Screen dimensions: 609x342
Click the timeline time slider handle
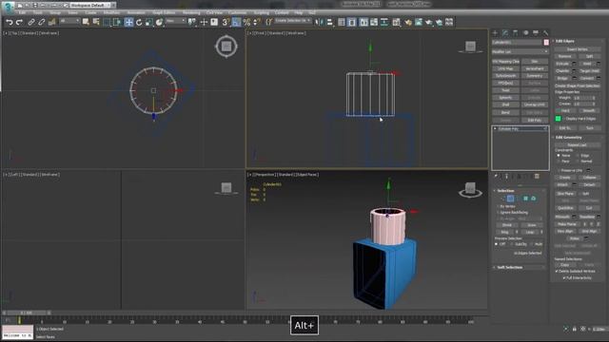click(x=27, y=313)
